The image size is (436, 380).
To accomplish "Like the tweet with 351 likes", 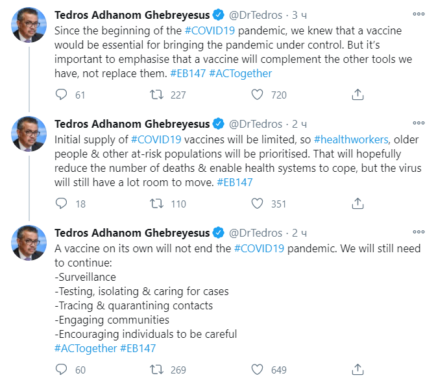I will coord(258,204).
